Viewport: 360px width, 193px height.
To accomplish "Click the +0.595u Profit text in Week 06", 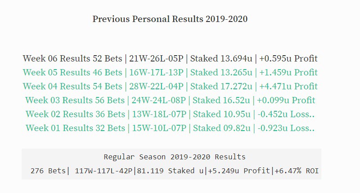I will (288, 59).
